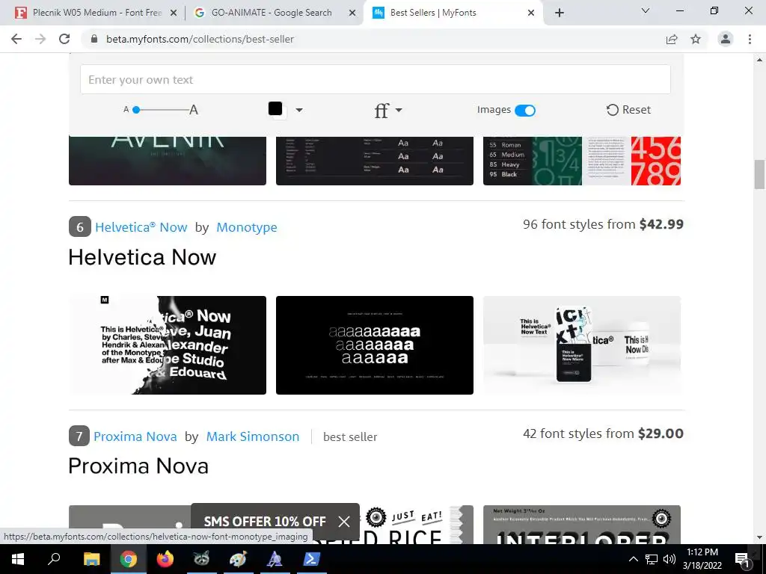
Task: Open Windows taskbar search
Action: tap(54, 559)
